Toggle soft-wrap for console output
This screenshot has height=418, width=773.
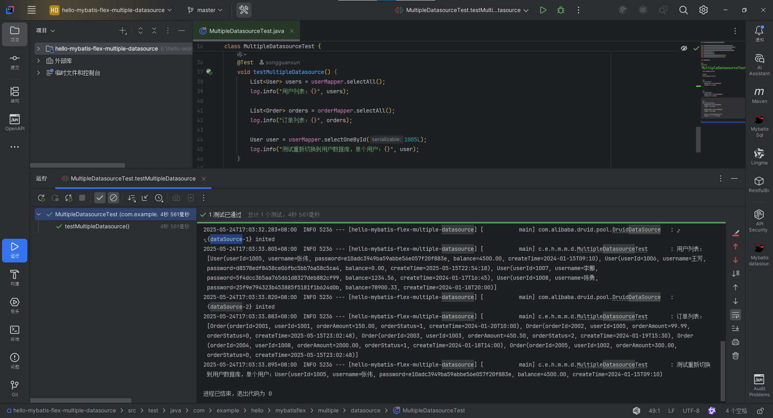(x=736, y=315)
